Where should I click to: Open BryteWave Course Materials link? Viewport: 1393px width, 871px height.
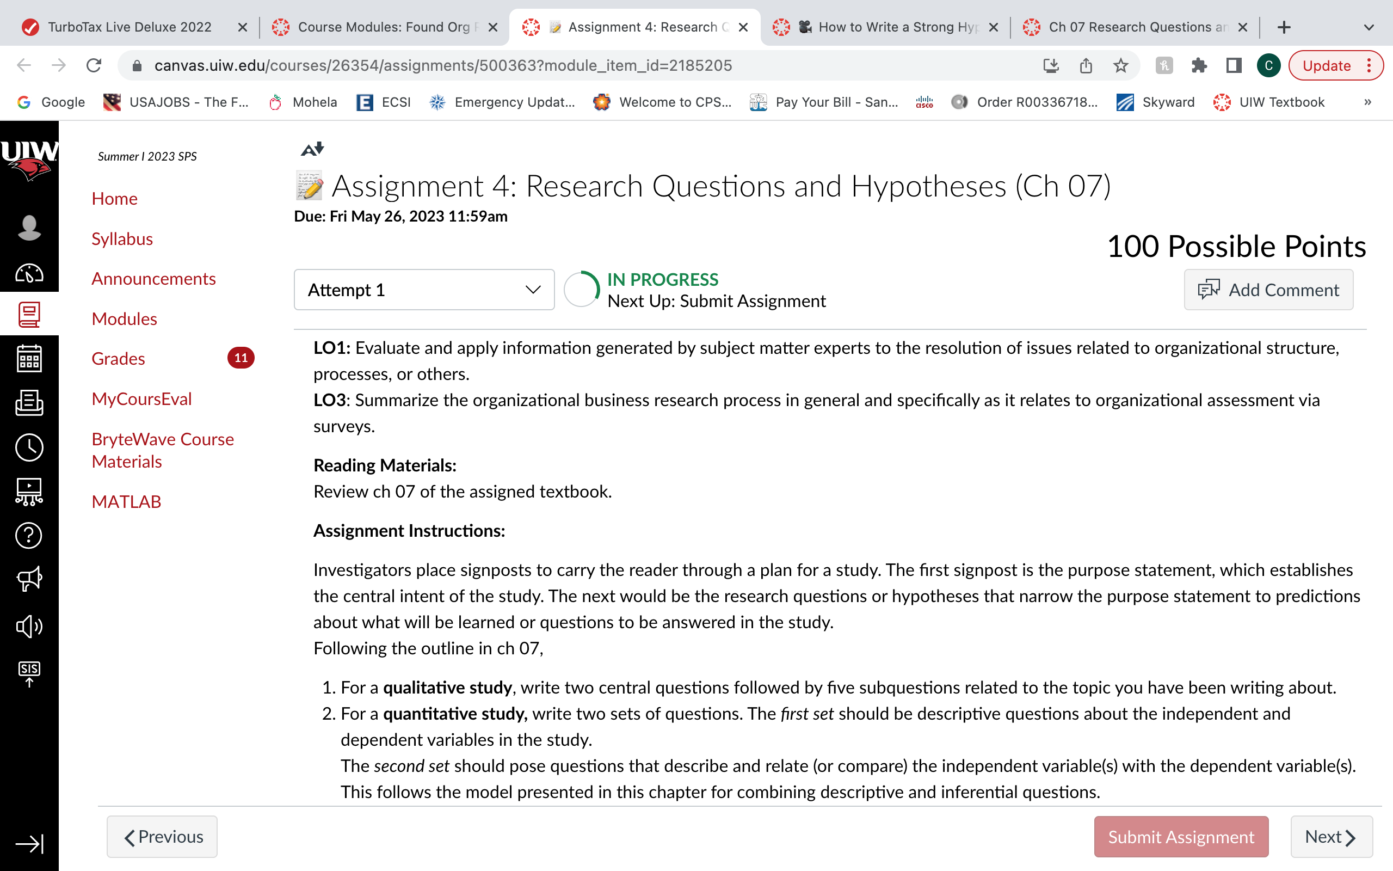pos(162,451)
